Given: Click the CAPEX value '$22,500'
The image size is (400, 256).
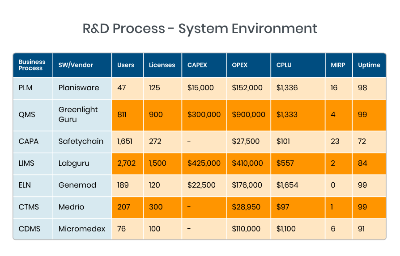Looking at the screenshot, I should [x=201, y=185].
